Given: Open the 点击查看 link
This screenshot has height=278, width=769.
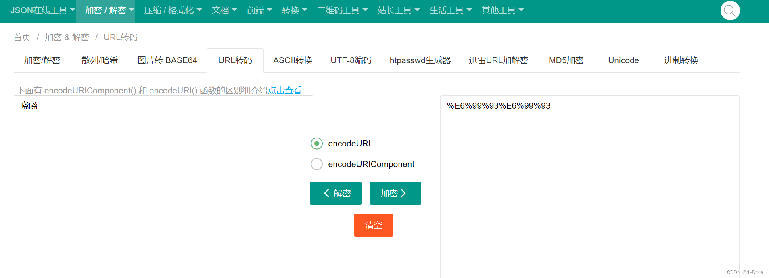Looking at the screenshot, I should tap(284, 91).
